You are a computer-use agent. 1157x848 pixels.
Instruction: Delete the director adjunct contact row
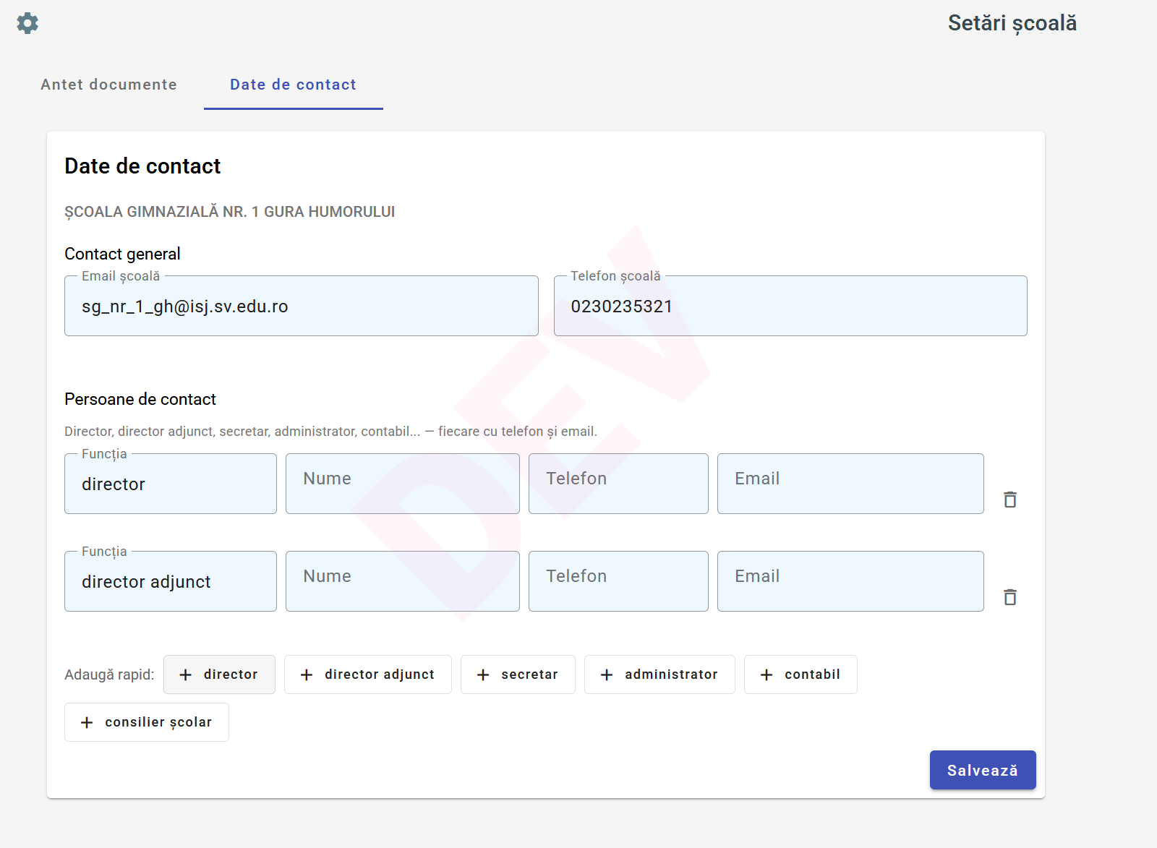tap(1010, 597)
